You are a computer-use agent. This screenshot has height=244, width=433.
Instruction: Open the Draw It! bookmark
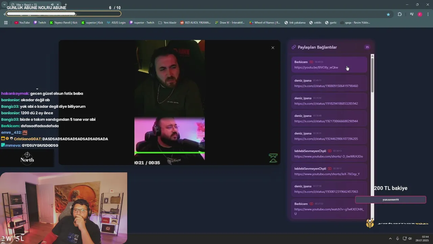(x=230, y=23)
